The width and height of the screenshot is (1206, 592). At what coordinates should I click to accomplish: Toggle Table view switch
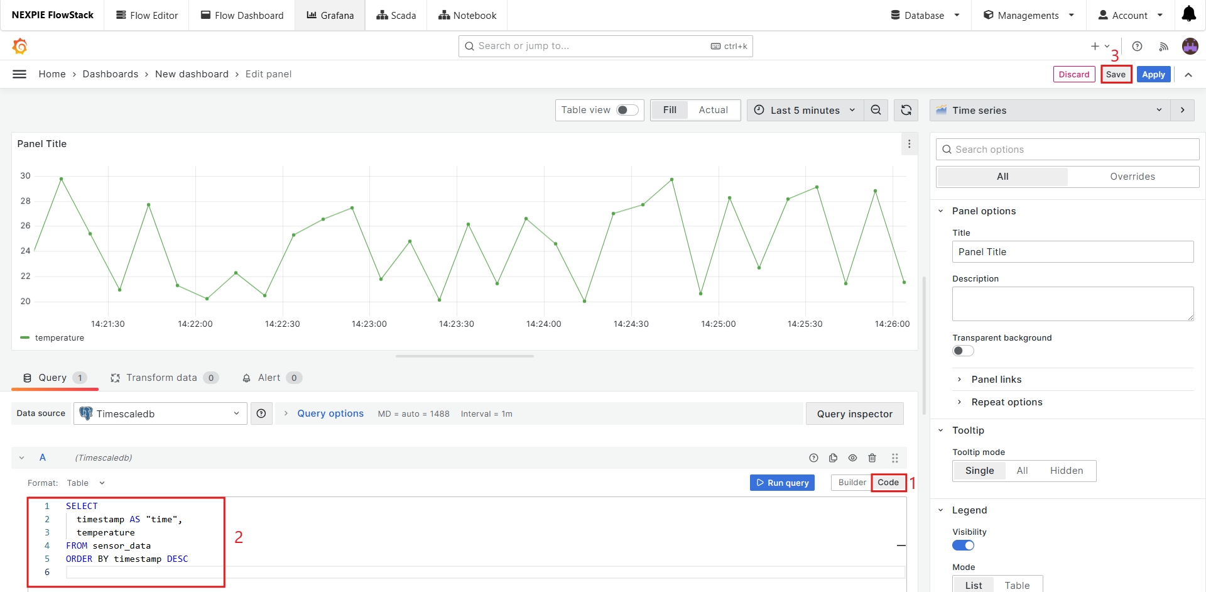point(627,110)
